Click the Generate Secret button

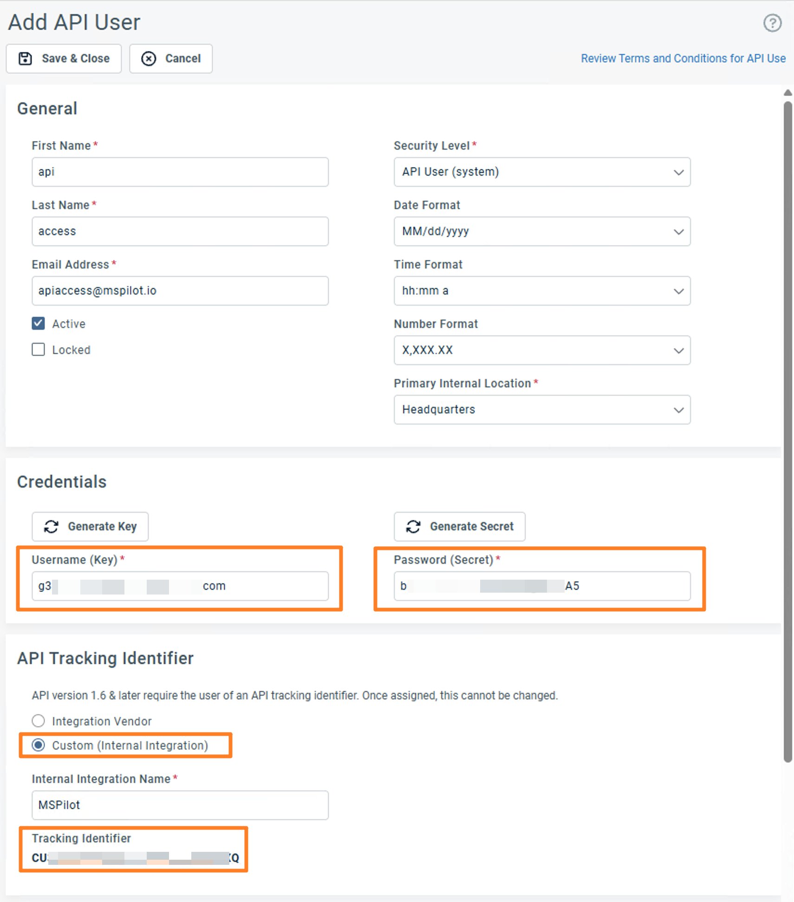coord(460,527)
